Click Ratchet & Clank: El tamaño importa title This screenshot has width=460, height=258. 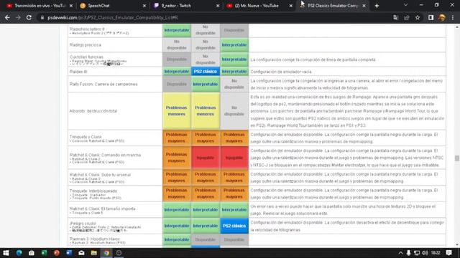(102, 209)
